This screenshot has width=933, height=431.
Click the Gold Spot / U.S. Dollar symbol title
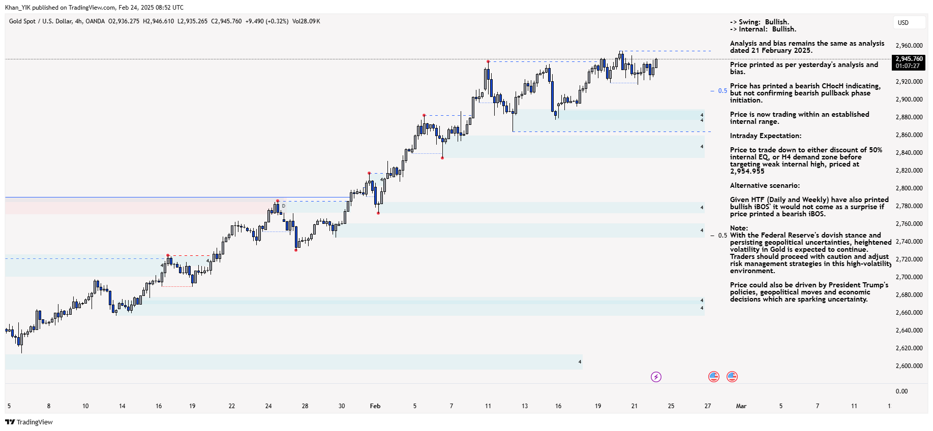57,21
